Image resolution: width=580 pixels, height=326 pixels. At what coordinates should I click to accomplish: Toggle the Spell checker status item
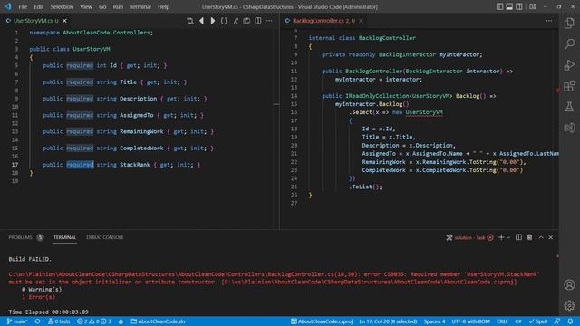(537, 321)
